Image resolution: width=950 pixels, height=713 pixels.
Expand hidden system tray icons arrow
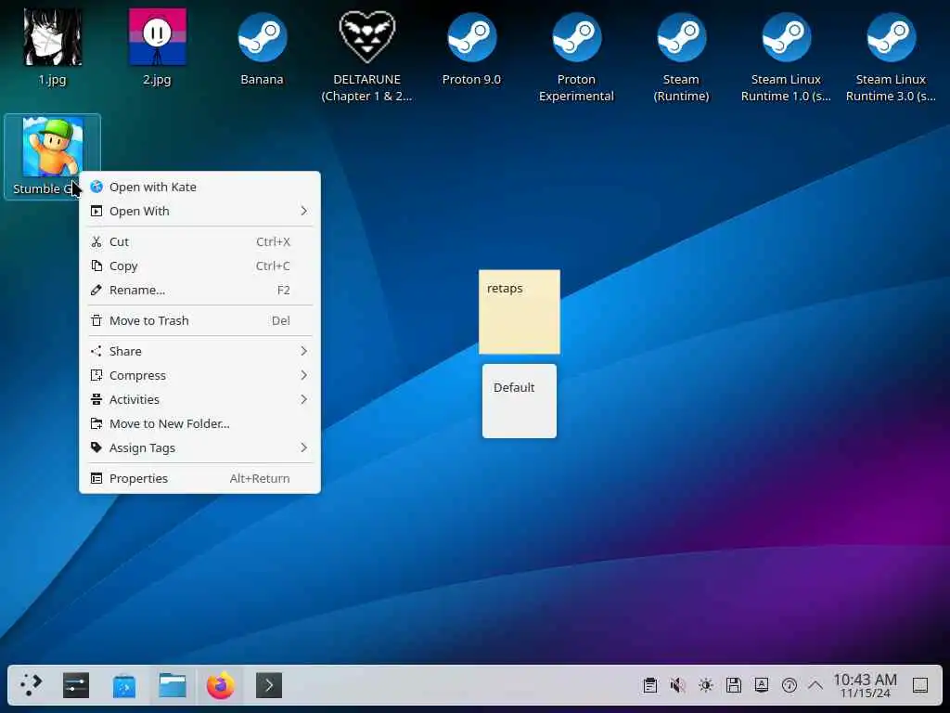pos(815,685)
